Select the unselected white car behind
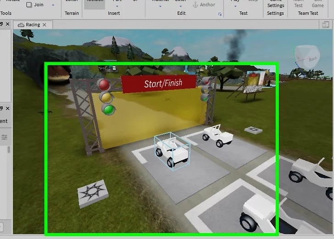The image size is (334, 239). (x=217, y=136)
